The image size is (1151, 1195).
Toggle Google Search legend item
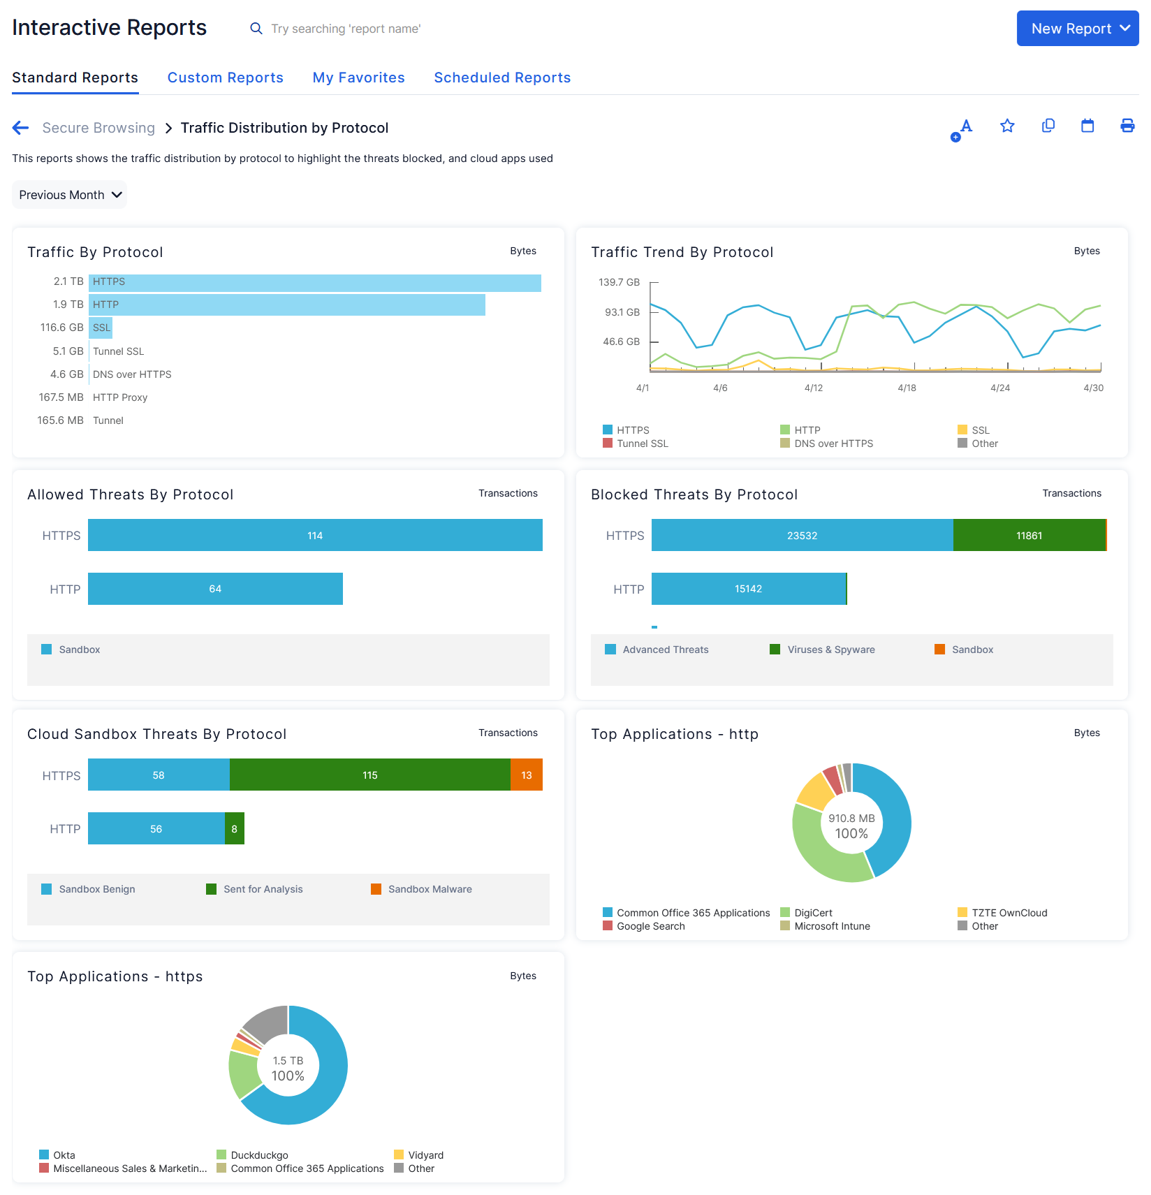point(644,926)
